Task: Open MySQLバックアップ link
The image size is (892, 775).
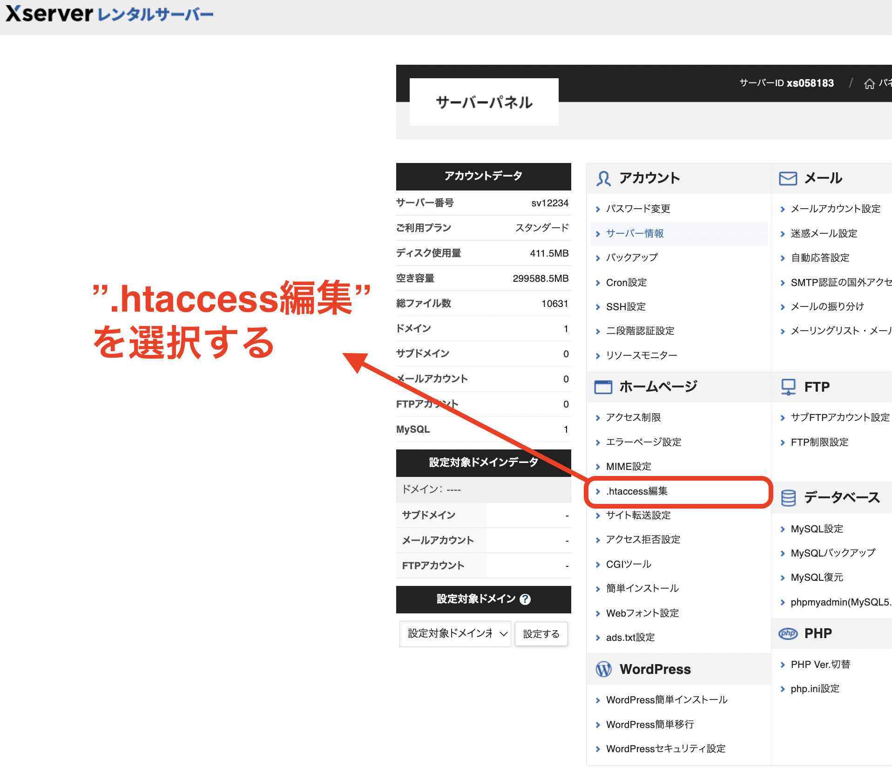Action: (x=833, y=553)
